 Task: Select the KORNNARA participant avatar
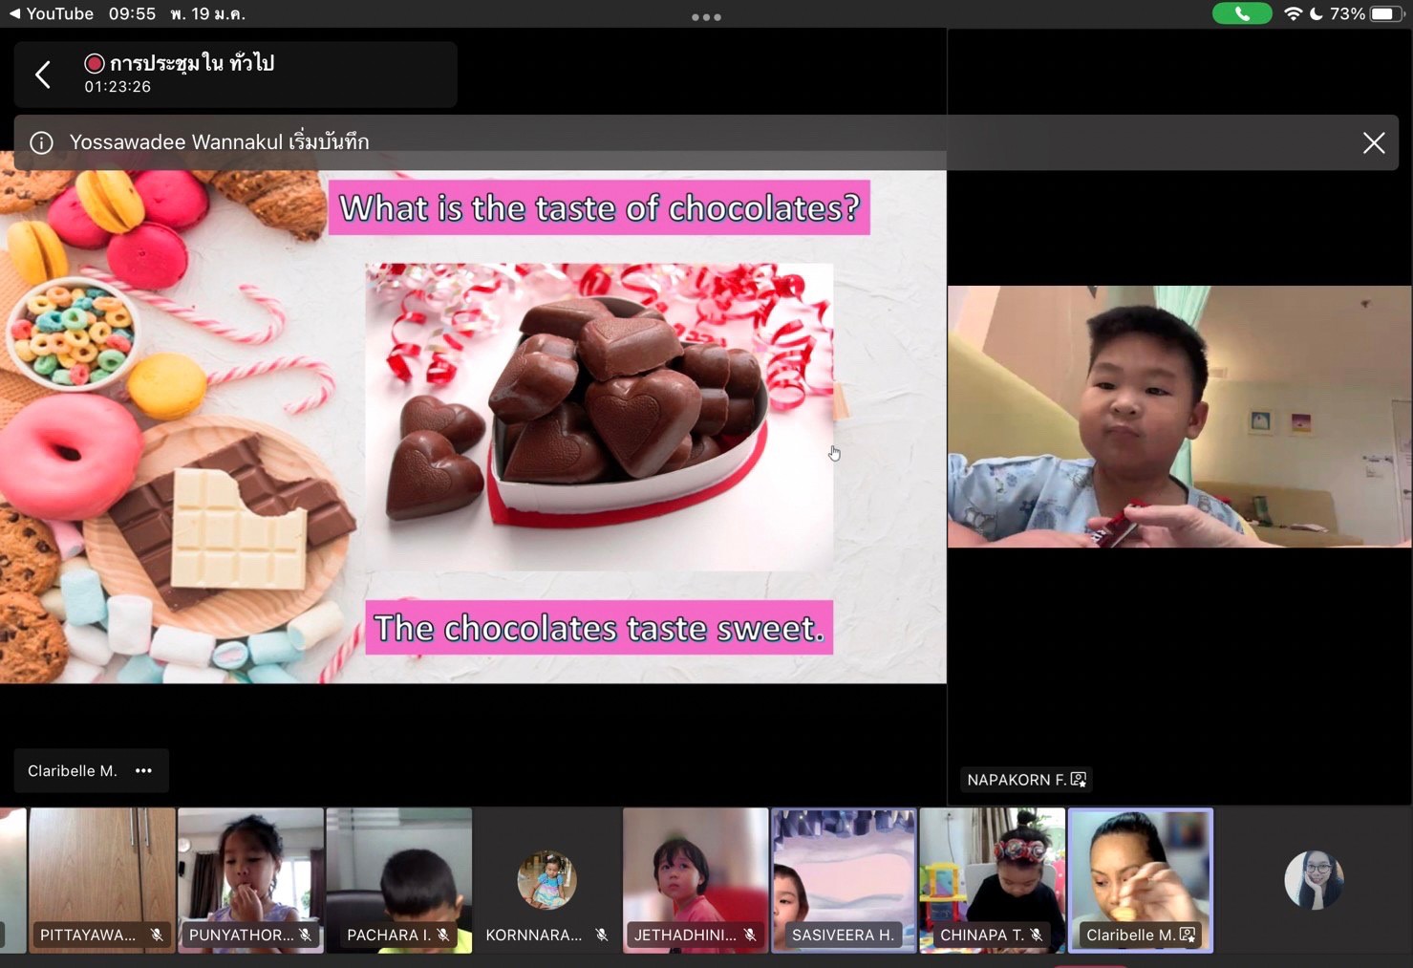546,879
